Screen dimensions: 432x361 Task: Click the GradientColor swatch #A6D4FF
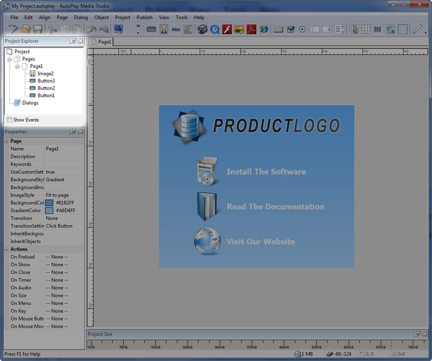[50, 210]
